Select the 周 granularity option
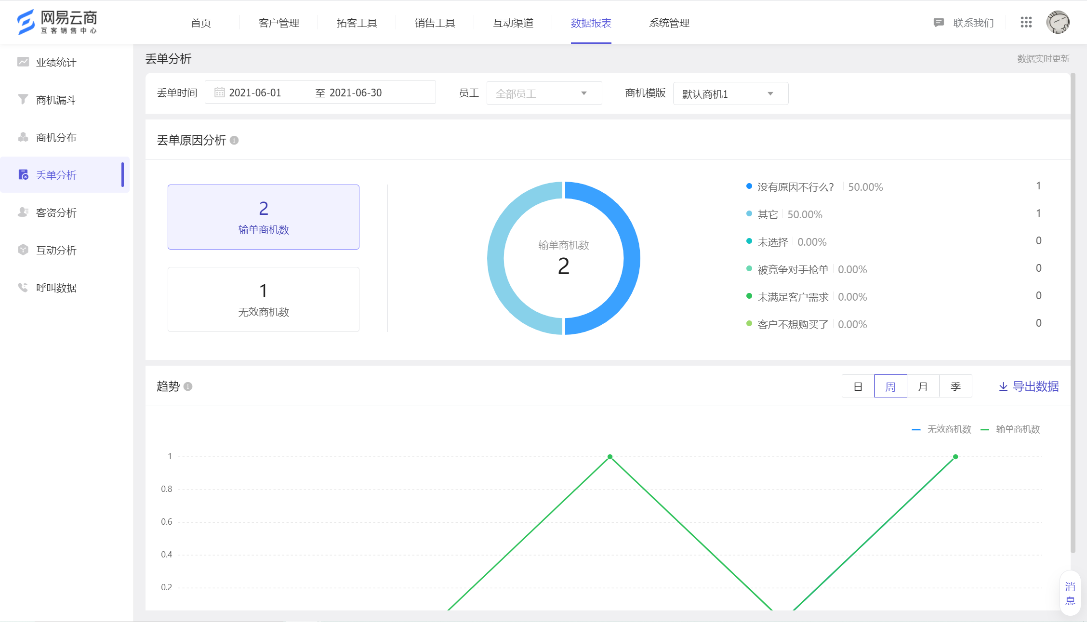1087x622 pixels. (890, 386)
